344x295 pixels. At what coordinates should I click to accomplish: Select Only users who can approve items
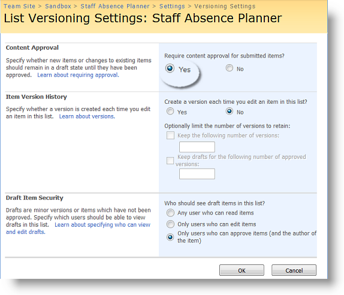tap(170, 237)
